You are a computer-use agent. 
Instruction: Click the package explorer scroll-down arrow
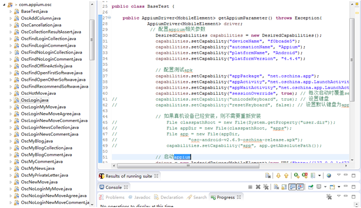point(92,204)
